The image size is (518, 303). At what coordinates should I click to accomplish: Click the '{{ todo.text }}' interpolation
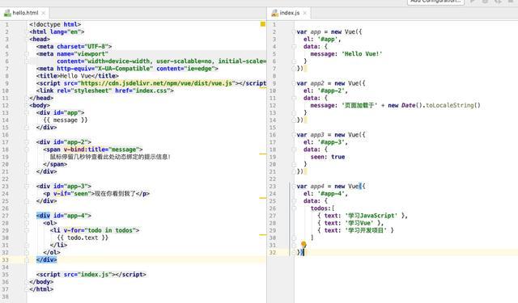point(83,238)
